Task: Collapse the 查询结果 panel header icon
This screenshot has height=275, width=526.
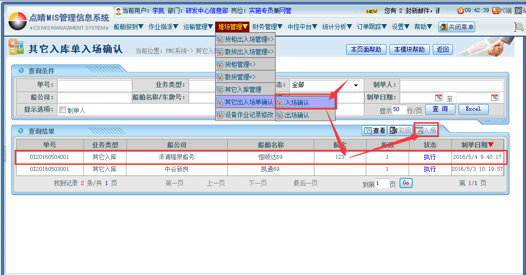Action: pos(21,131)
